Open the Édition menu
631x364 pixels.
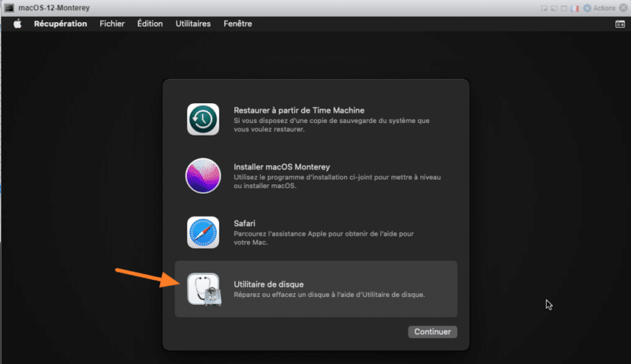click(150, 24)
